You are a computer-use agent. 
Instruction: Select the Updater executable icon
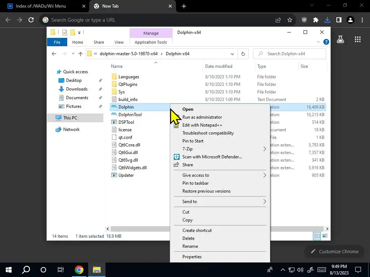[114, 175]
